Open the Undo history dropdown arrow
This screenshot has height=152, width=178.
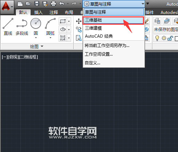68,4
